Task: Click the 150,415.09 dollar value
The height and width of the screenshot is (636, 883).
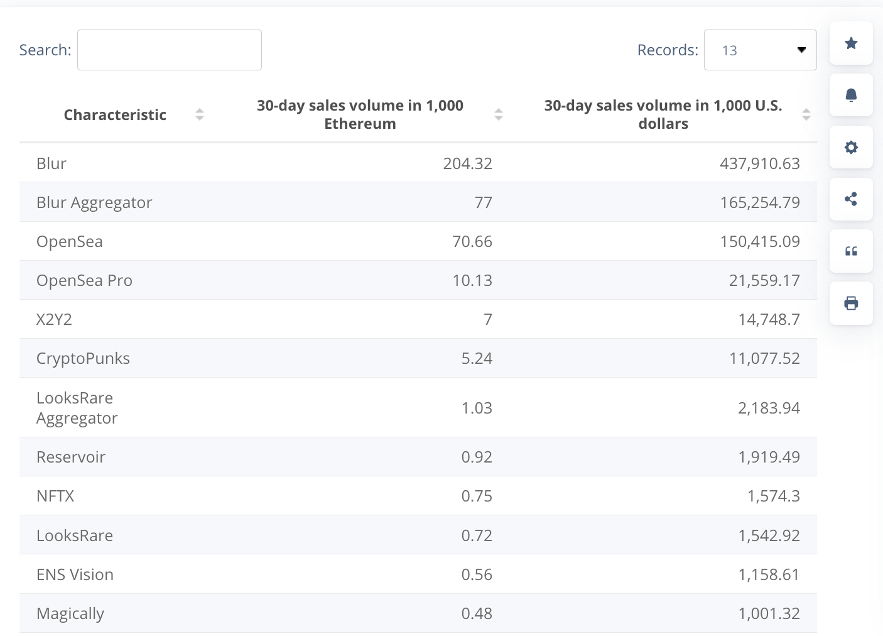Action: pyautogui.click(x=760, y=241)
